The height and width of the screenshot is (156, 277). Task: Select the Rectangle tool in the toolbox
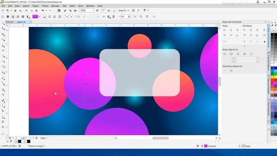coord(3,56)
